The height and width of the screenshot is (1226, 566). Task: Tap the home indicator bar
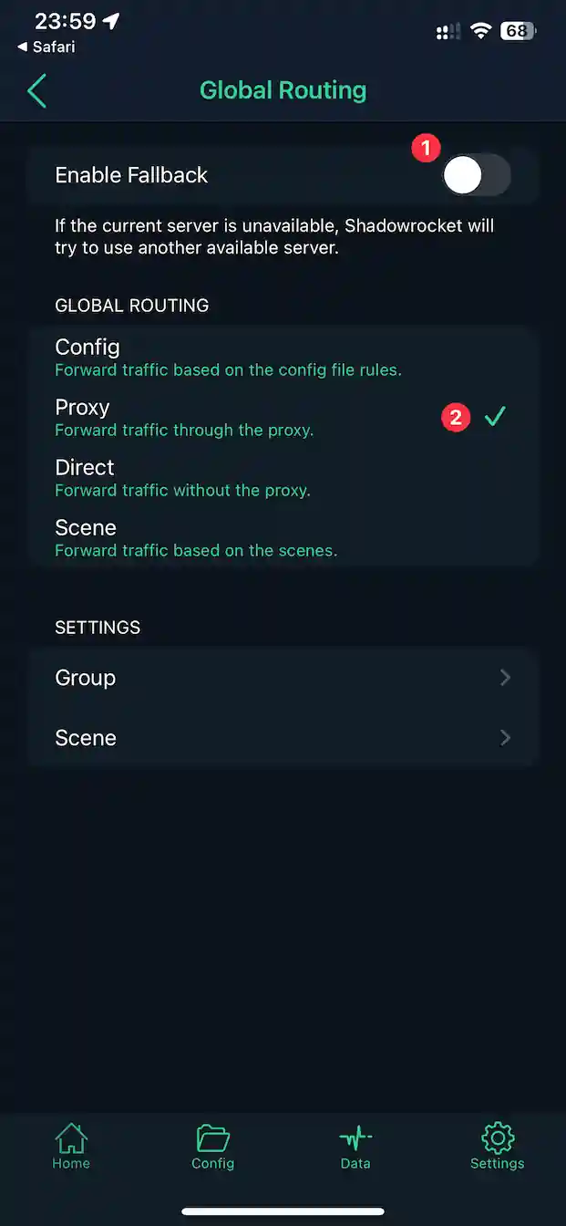click(283, 1211)
